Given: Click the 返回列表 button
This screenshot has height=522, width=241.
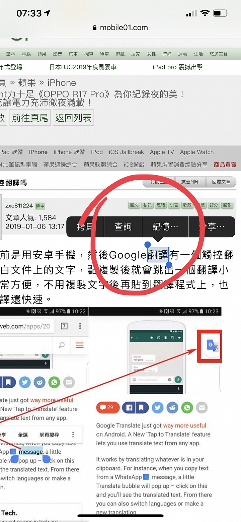Looking at the screenshot, I should (73, 118).
